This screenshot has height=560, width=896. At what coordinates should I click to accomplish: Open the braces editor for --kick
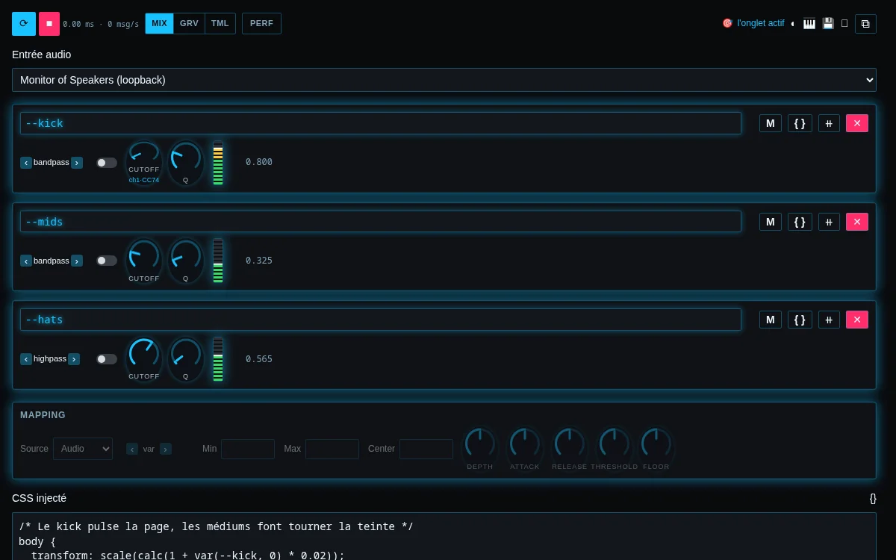coord(800,123)
